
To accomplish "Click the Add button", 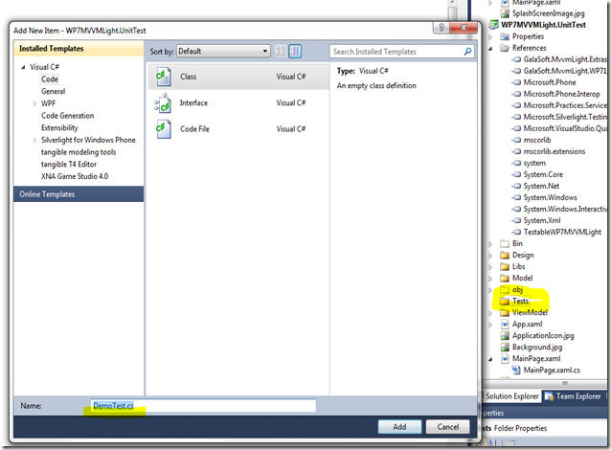I will [399, 427].
